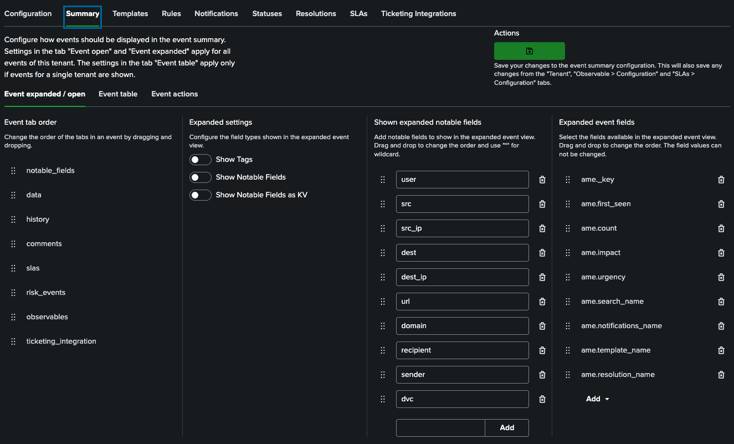Image resolution: width=734 pixels, height=444 pixels.
Task: Click the empty notable field input box
Action: click(x=440, y=427)
